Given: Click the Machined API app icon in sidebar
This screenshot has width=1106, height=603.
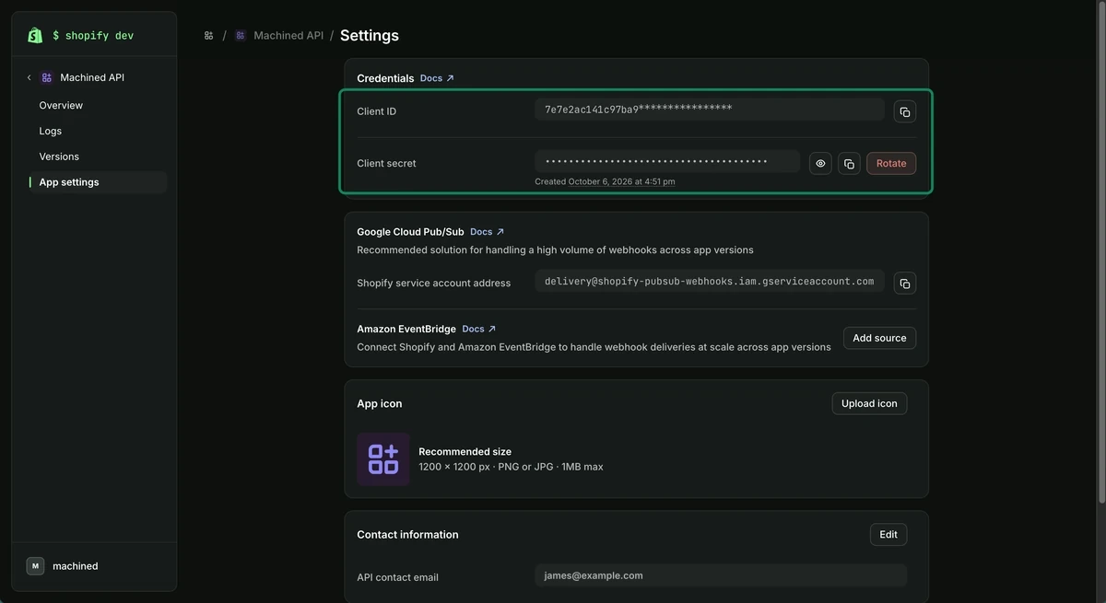Looking at the screenshot, I should coord(47,77).
